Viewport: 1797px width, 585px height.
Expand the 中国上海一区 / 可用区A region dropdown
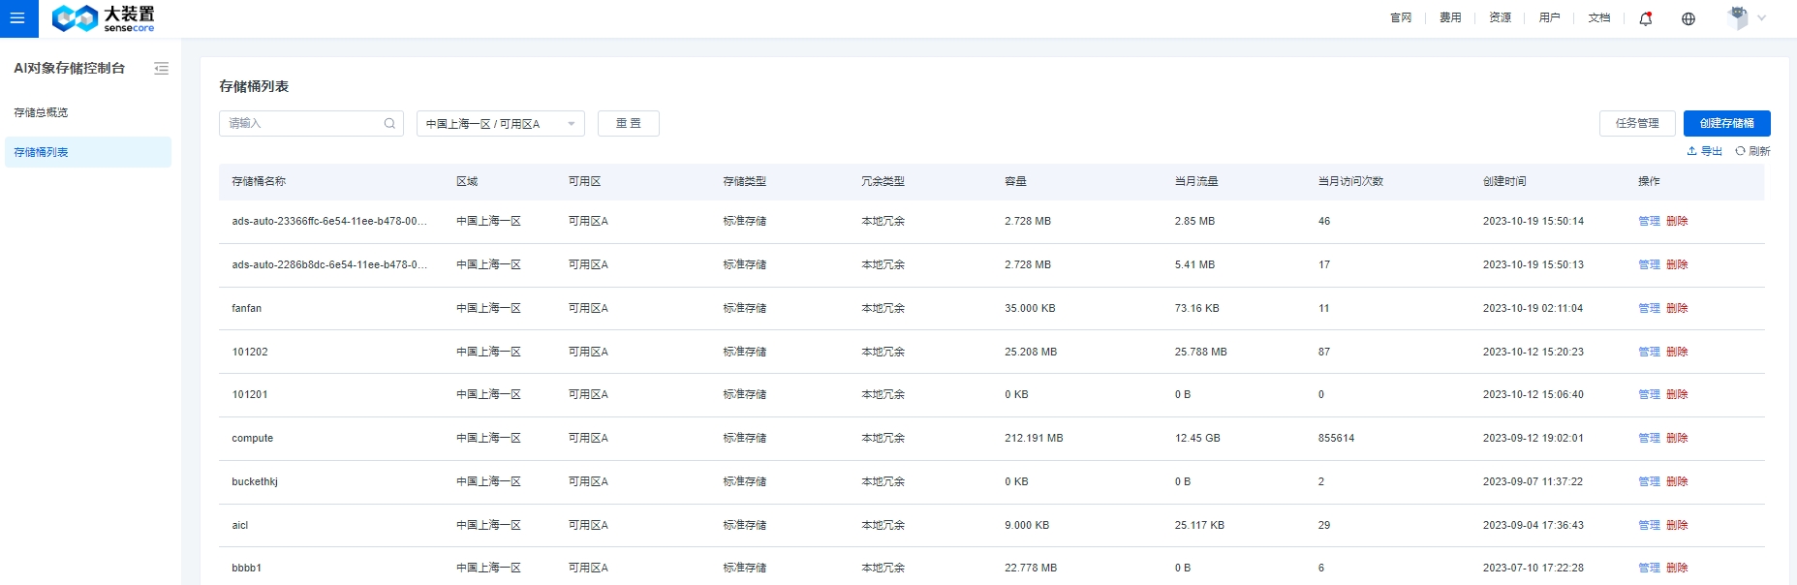coord(500,124)
